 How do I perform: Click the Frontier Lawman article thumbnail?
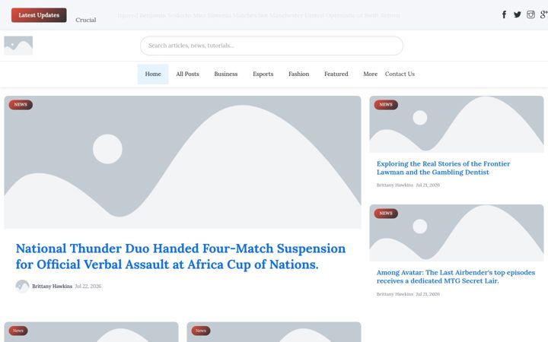[x=457, y=124]
